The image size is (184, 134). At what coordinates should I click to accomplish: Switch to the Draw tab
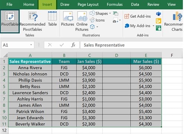point(65,4)
